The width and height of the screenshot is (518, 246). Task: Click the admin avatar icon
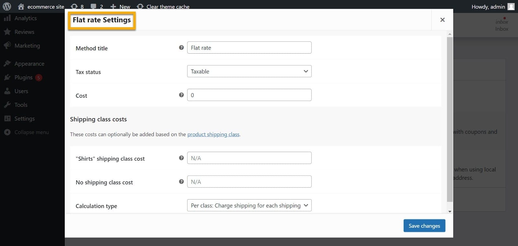pyautogui.click(x=511, y=6)
